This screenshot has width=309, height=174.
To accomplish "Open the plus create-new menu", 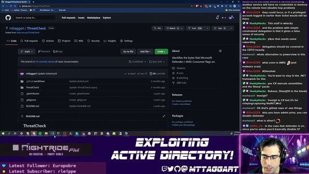I will pos(224,18).
